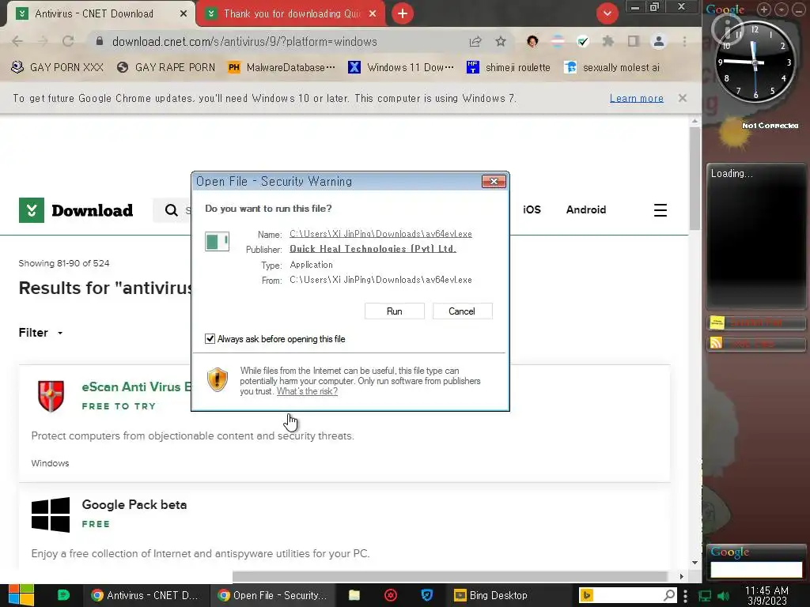810x607 pixels.
Task: Open Bing Desktop options dots
Action: click(685, 595)
